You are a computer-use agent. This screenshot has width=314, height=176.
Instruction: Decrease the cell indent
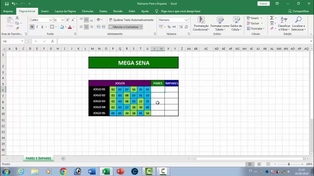point(99,27)
